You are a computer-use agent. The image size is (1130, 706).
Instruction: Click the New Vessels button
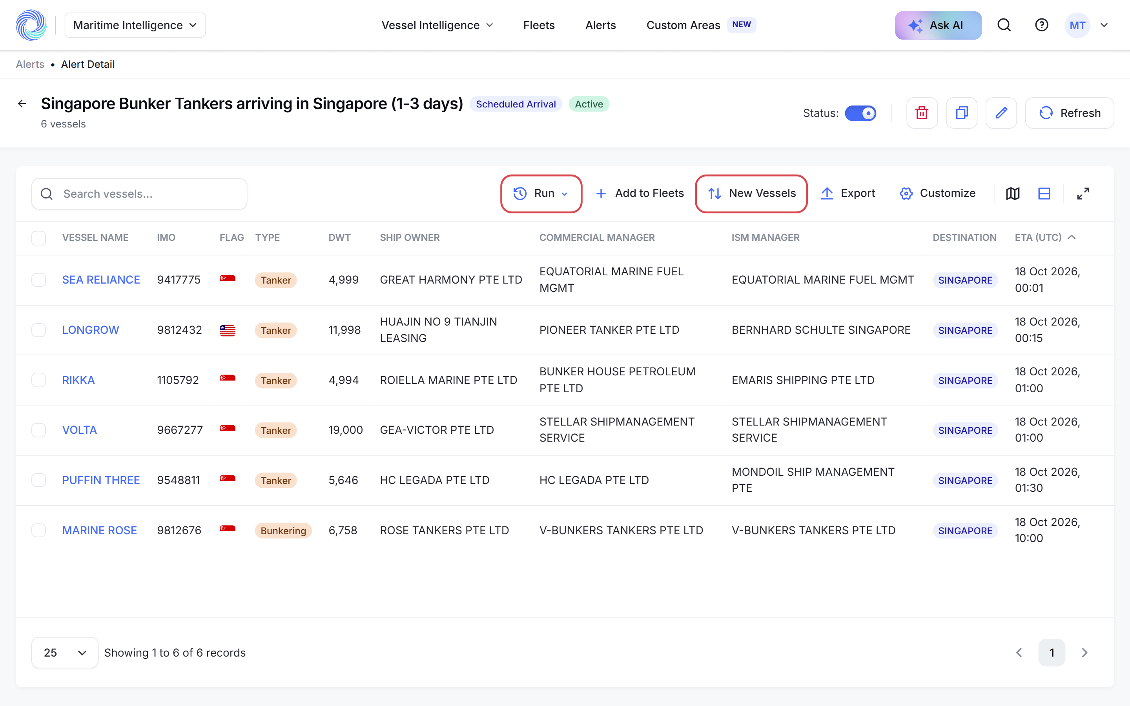point(751,193)
